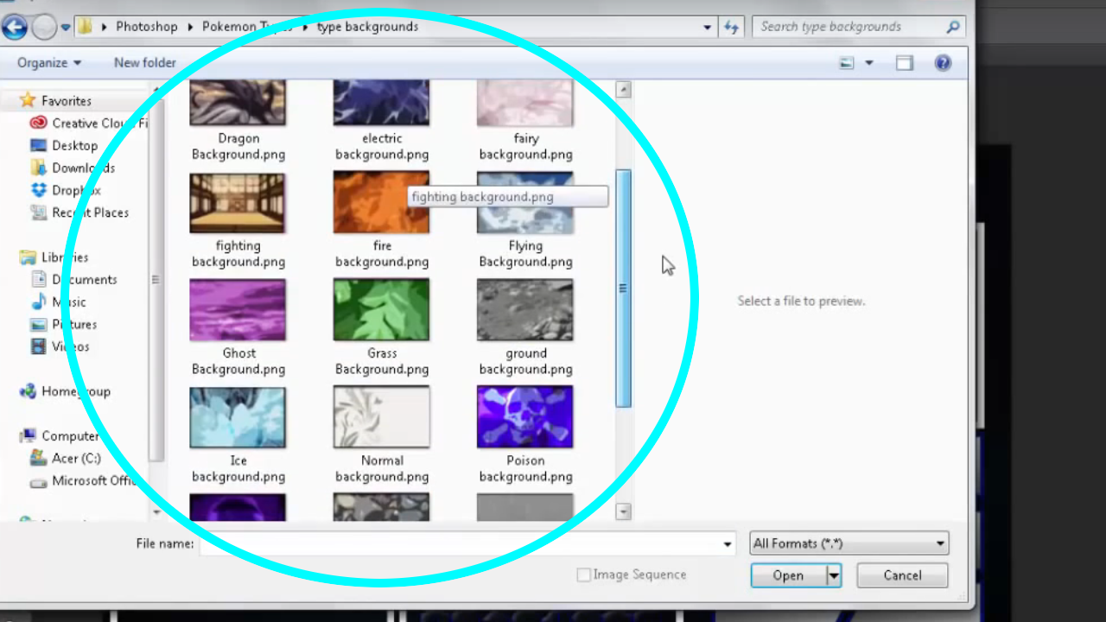Select Downloads in the navigation pane
The width and height of the screenshot is (1106, 622).
pos(73,168)
